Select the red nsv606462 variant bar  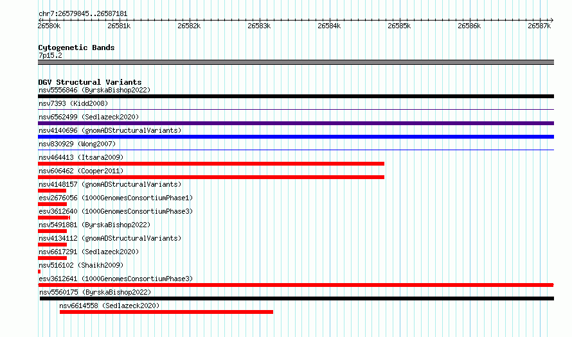point(211,177)
